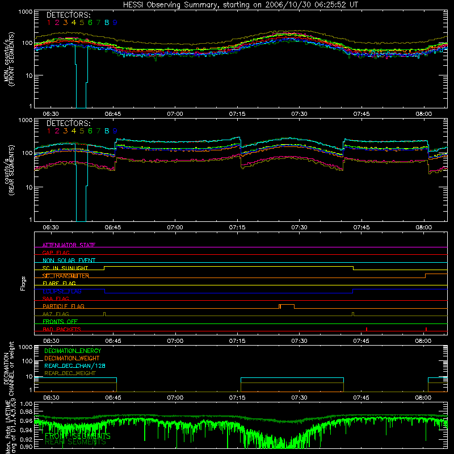Click the DECIMATION_ENERGY legend entry
The image size is (454, 454).
pos(73,351)
